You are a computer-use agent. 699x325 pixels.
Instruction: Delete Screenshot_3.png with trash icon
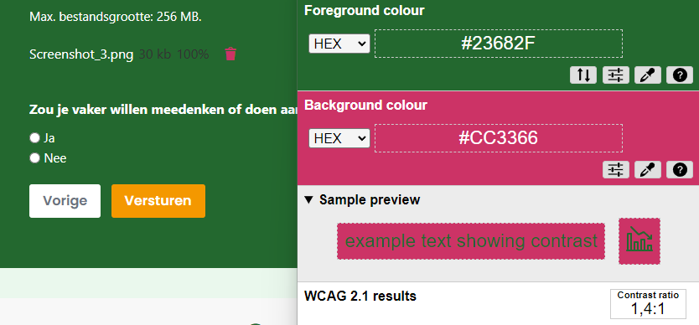tap(230, 54)
